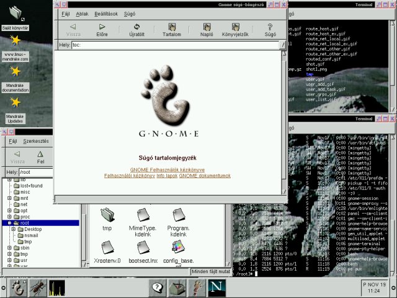
Task: Open GNOME Felhasználók kézikönyve link
Action: click(x=167, y=169)
